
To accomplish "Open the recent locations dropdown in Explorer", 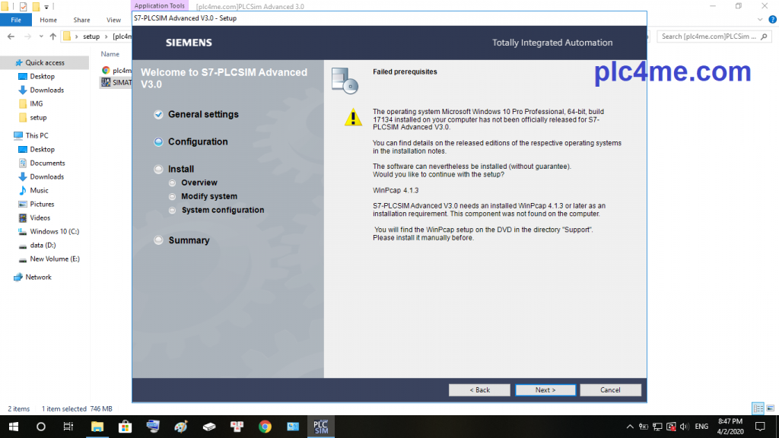I will (x=41, y=36).
